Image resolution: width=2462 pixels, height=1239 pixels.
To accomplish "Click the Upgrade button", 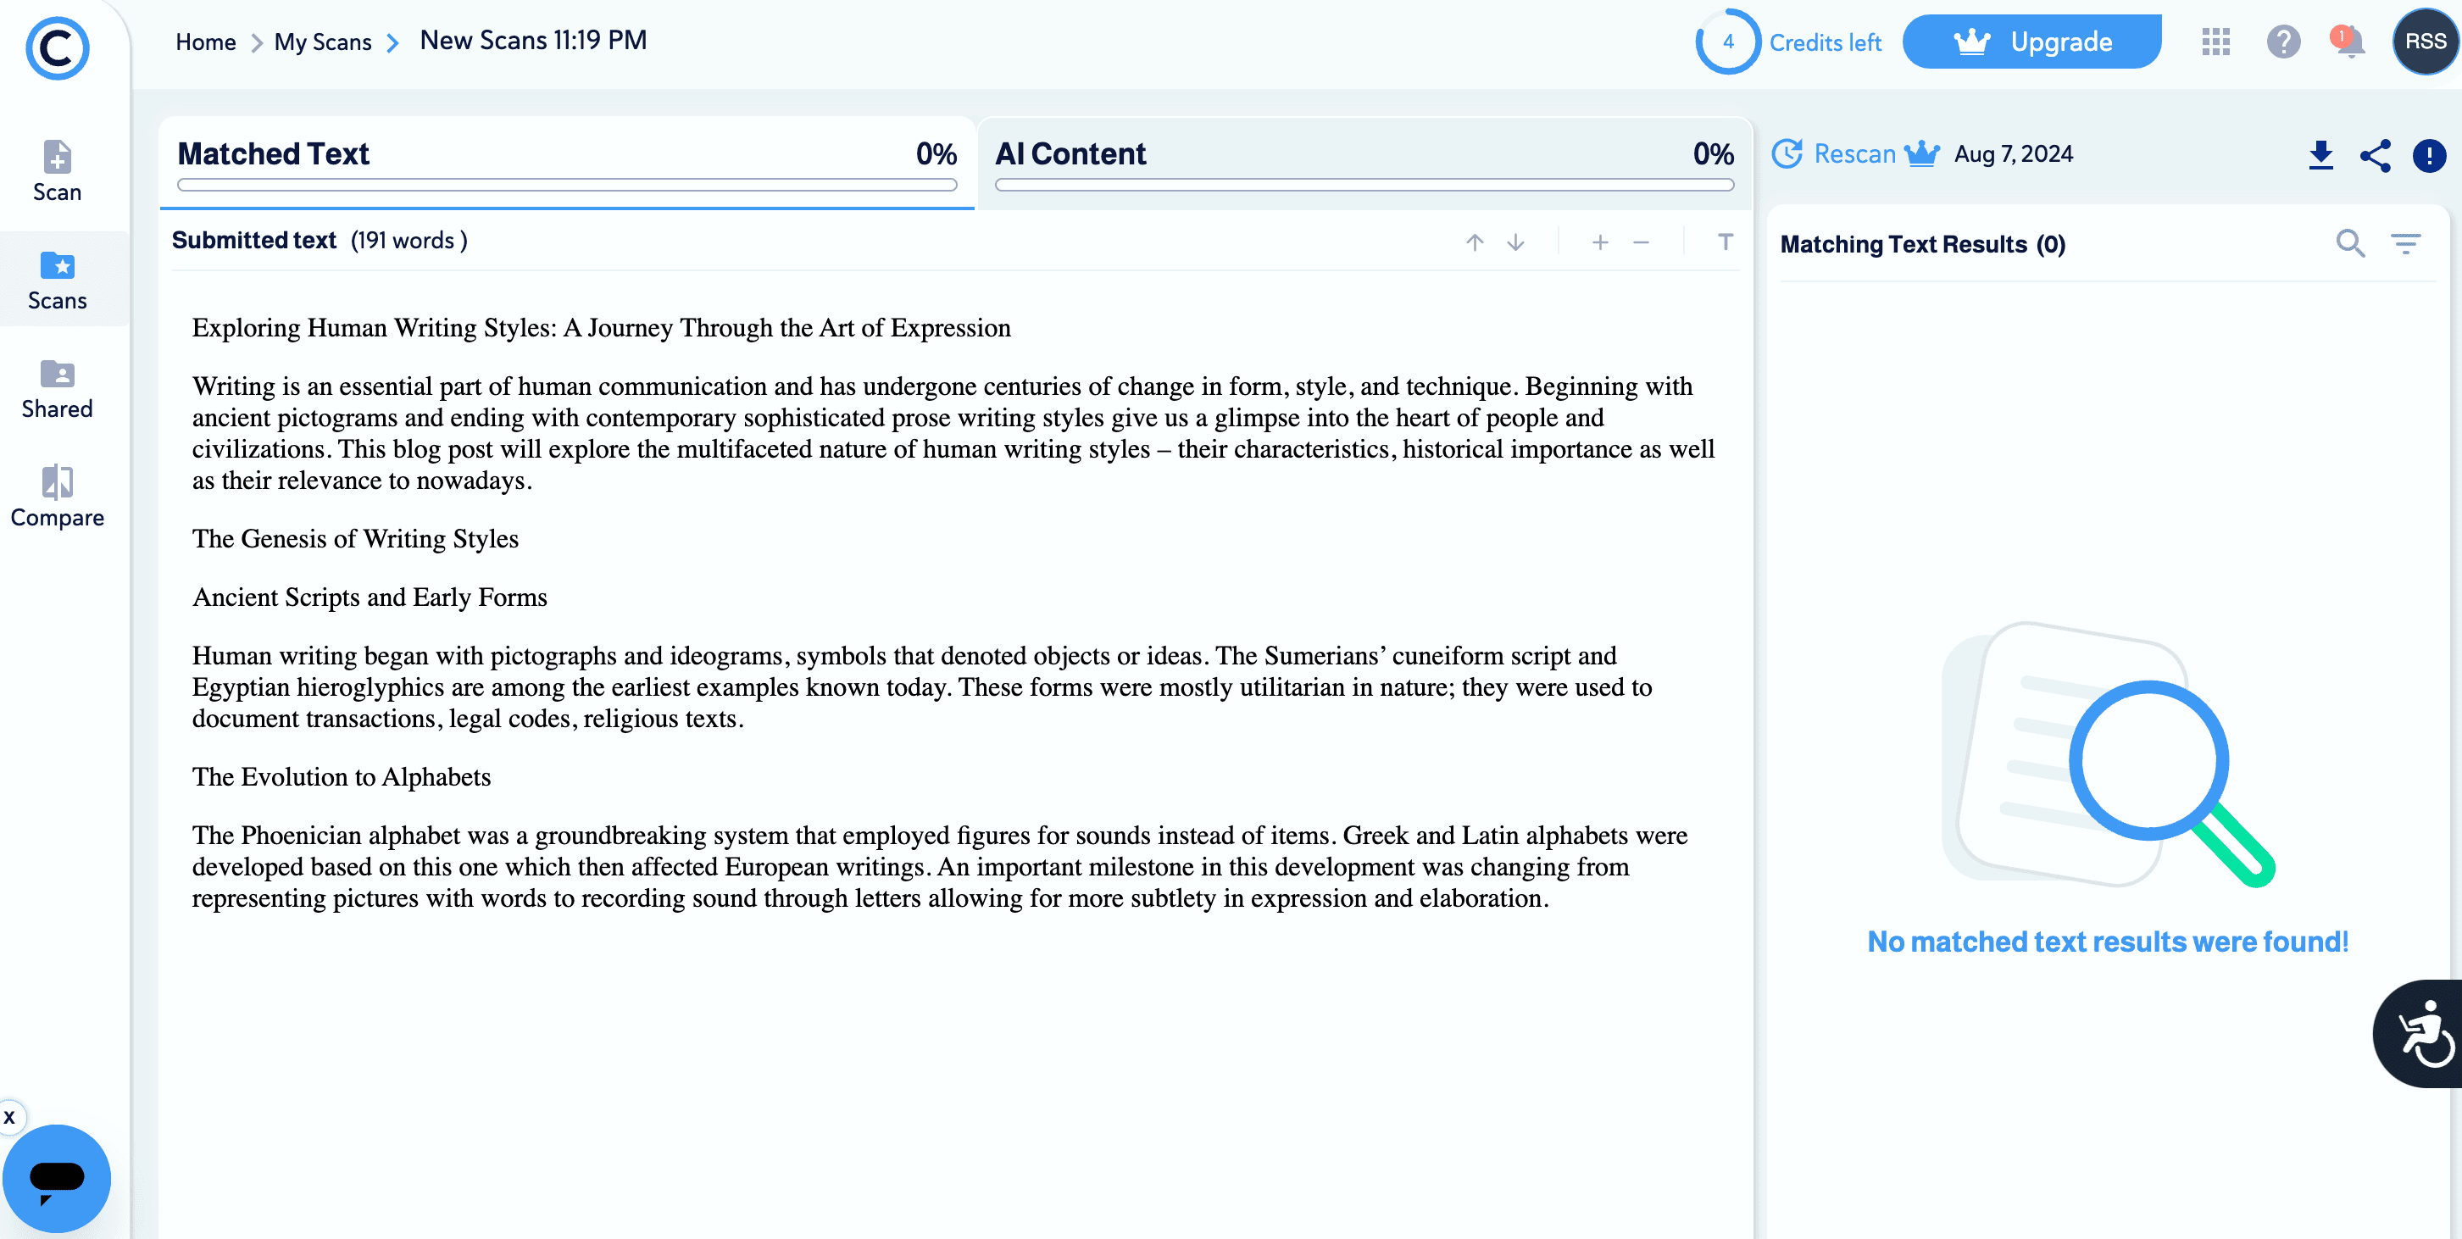I will tap(2032, 42).
